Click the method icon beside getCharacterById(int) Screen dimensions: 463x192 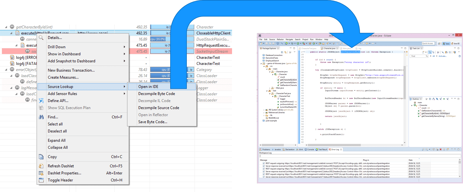coord(12,27)
